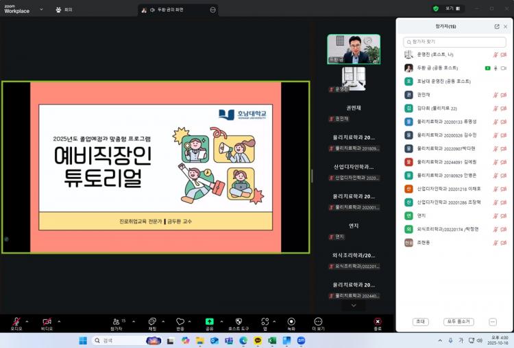514x348 pixels.
Task: Toggle the 참가자 participants panel
Action: tap(117, 321)
